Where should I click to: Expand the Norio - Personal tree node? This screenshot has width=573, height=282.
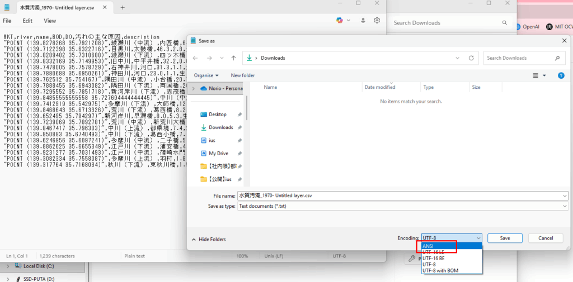tap(194, 88)
